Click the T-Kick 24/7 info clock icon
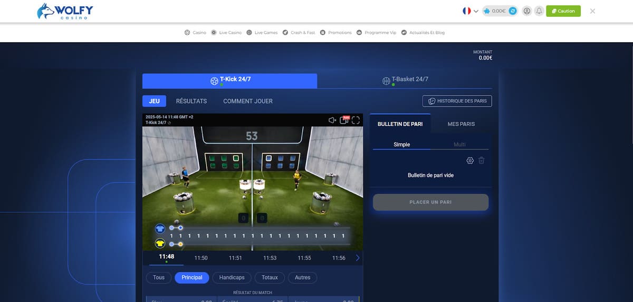Screen dimensions: 633x302 [170, 123]
